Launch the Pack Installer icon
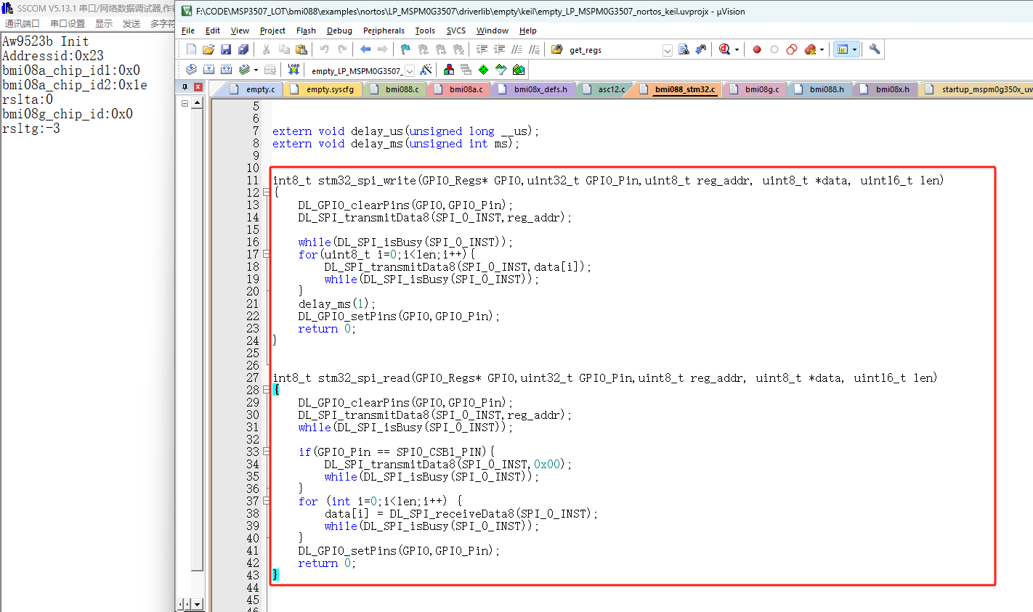Image resolution: width=1033 pixels, height=612 pixels. click(518, 70)
